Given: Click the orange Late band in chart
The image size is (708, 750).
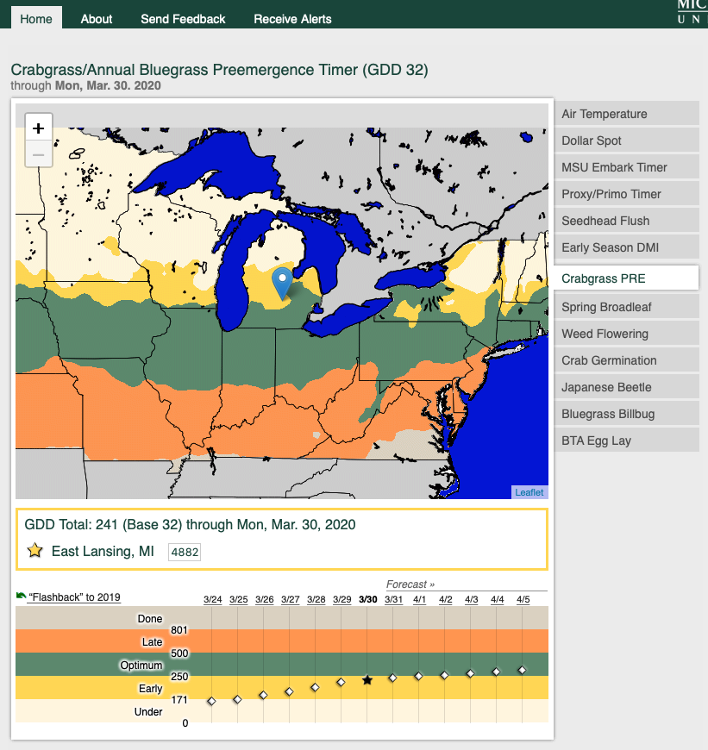Looking at the screenshot, I should (345, 641).
